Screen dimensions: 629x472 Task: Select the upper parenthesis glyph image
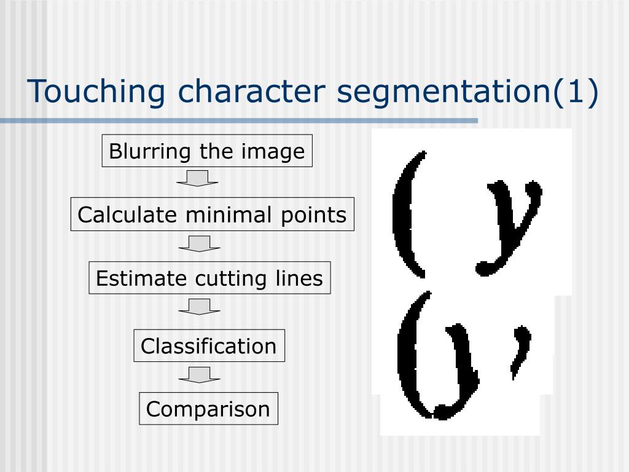tap(409, 214)
